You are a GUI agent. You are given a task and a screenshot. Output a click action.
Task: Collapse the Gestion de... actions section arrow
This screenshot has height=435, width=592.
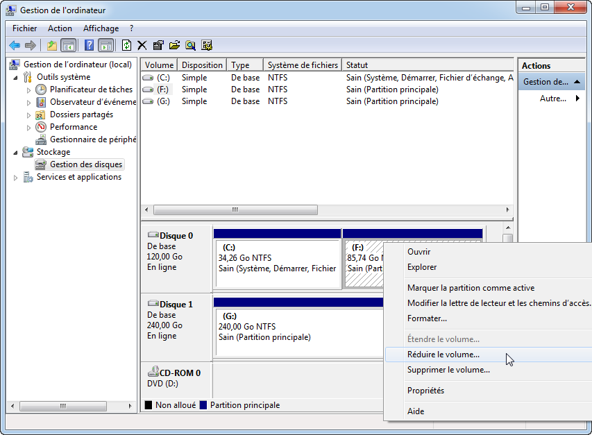pos(578,82)
